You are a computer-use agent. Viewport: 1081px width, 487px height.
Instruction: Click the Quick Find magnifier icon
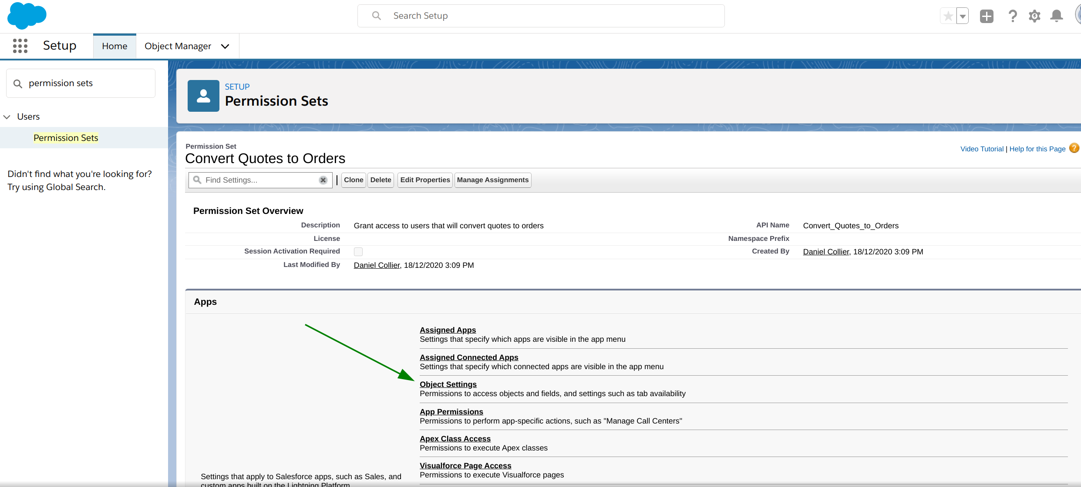tap(18, 83)
